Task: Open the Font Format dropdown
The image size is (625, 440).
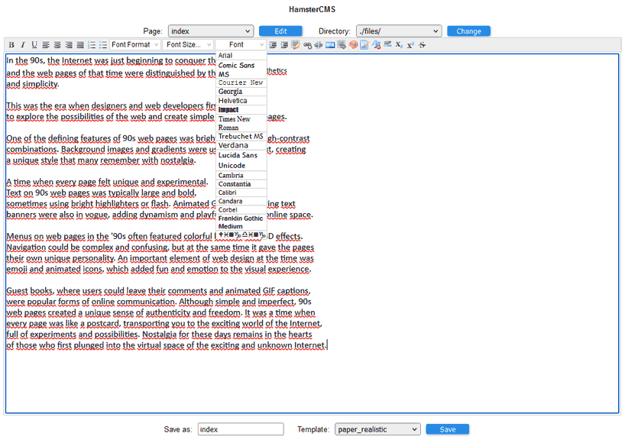Action: [135, 45]
